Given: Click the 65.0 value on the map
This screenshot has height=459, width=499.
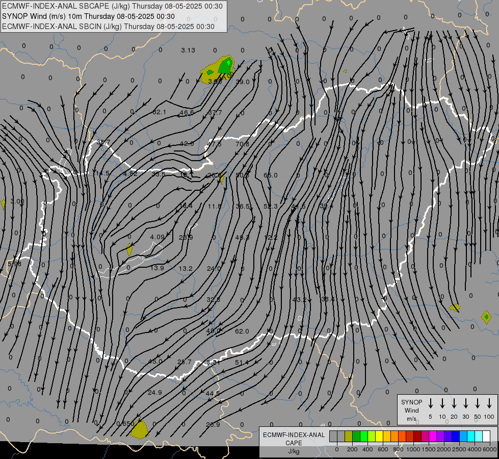Looking at the screenshot, I should pyautogui.click(x=271, y=175).
